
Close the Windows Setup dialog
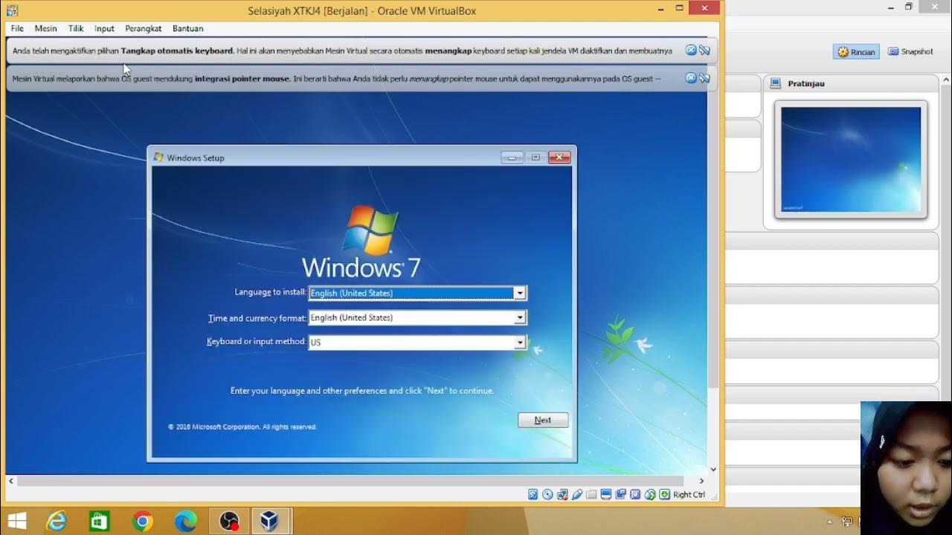pos(559,158)
